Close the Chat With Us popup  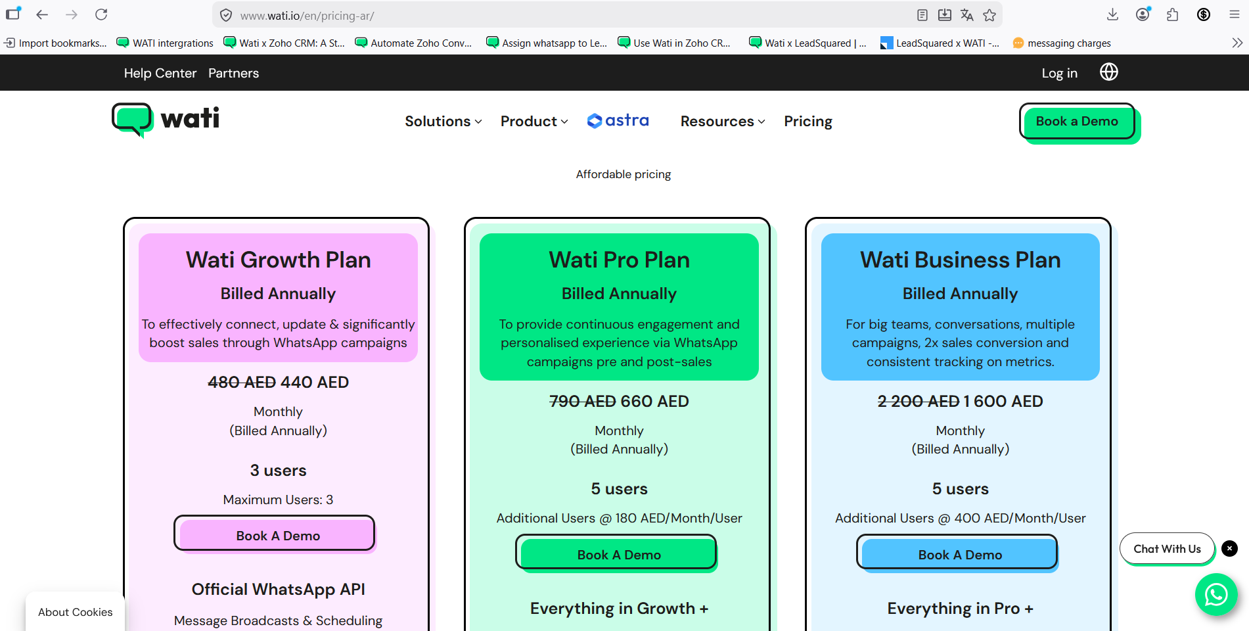tap(1230, 548)
